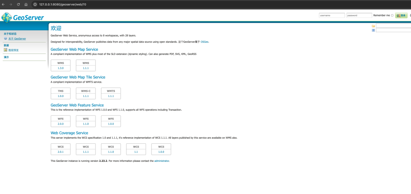This screenshot has width=411, height=194.
Task: Click the info icon beside 关于 GeoServer
Action: [x=5, y=39]
